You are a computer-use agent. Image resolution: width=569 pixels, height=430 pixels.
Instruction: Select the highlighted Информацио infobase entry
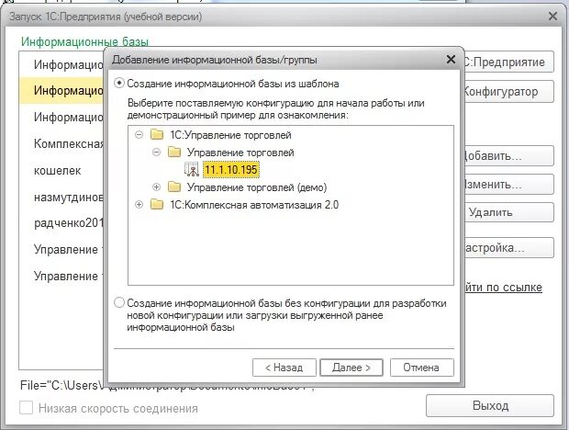point(61,90)
